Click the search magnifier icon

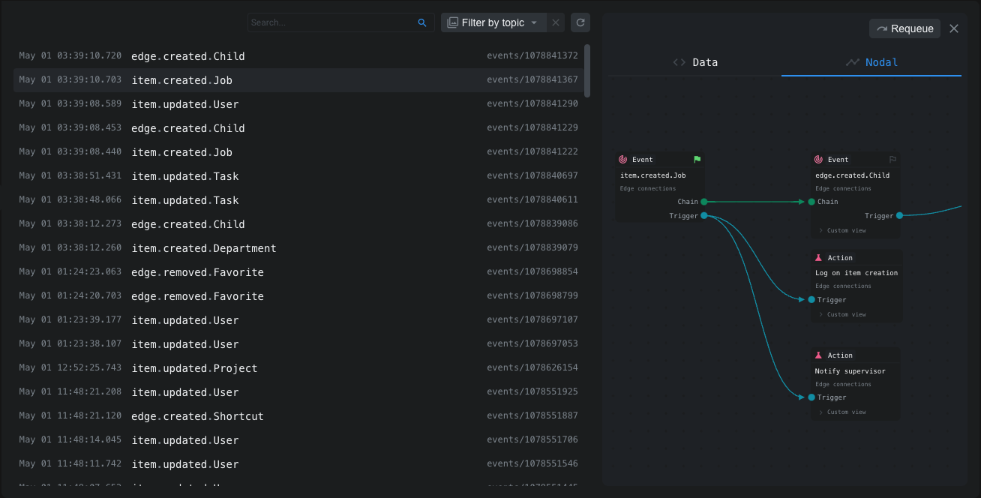422,23
